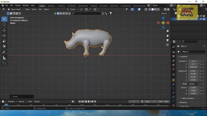Open the Output properties tab
207x116 pixels.
173,56
